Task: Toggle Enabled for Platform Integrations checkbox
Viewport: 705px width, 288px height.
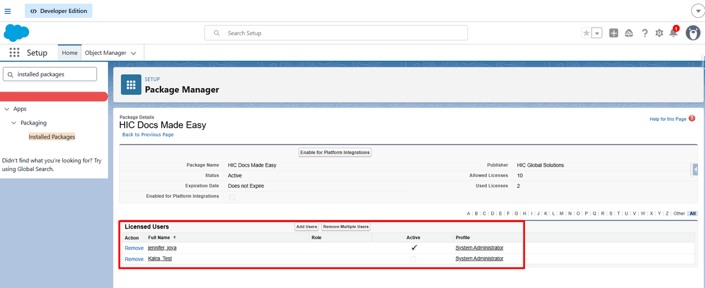Action: (232, 197)
